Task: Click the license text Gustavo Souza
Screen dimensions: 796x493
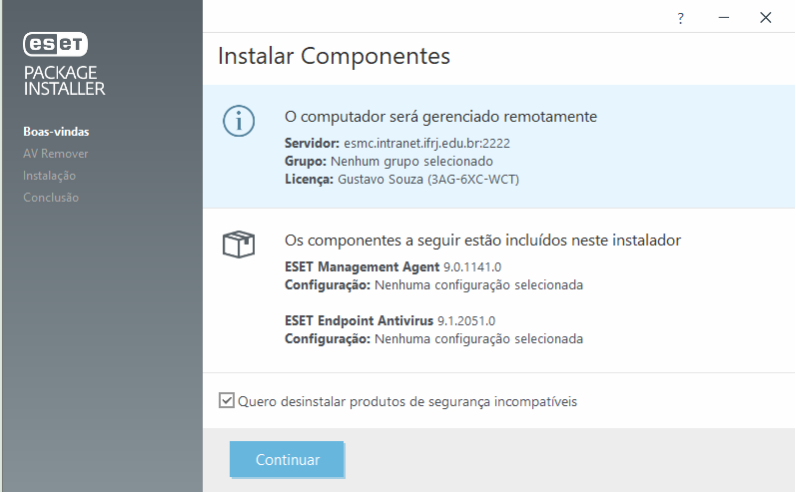Action: point(380,179)
